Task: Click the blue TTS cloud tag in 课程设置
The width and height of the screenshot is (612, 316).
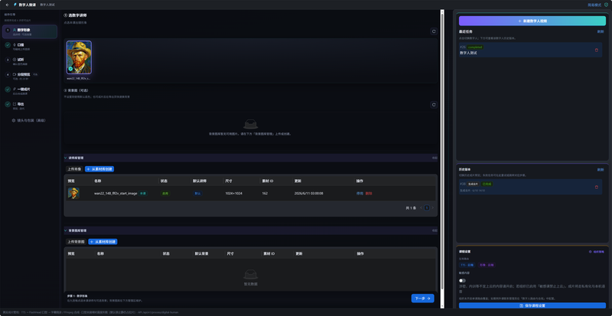Action: [x=467, y=265]
